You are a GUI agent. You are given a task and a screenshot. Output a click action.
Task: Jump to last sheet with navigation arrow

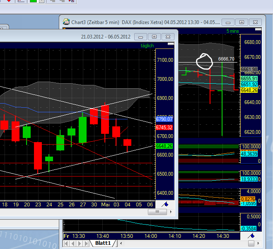coord(86,243)
